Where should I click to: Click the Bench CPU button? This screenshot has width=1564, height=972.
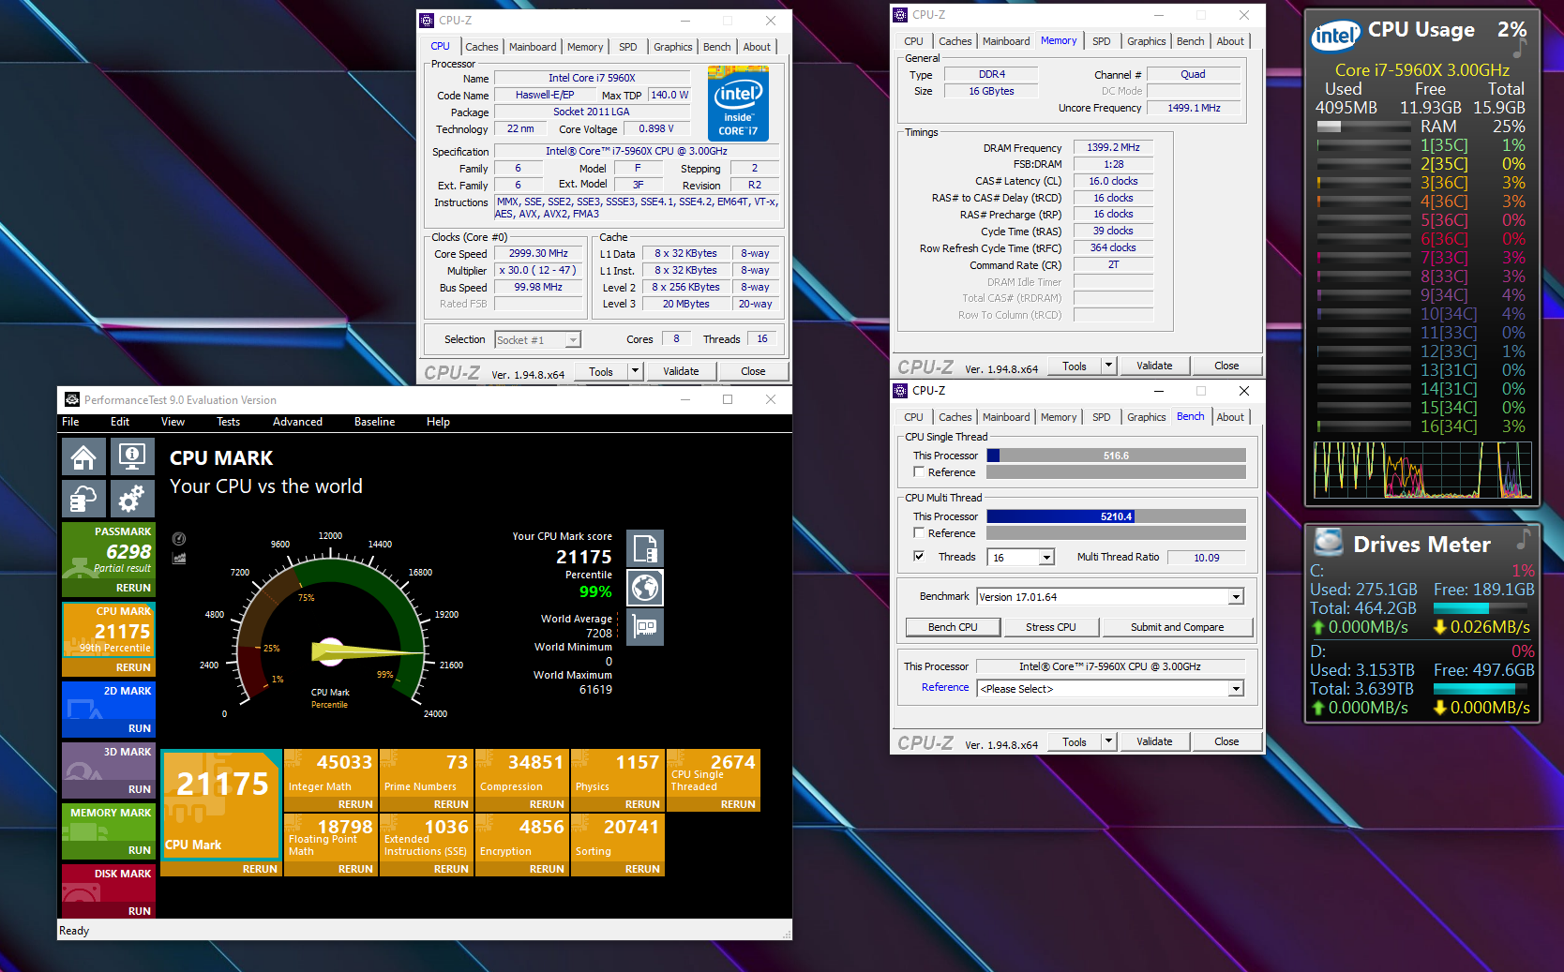953,627
